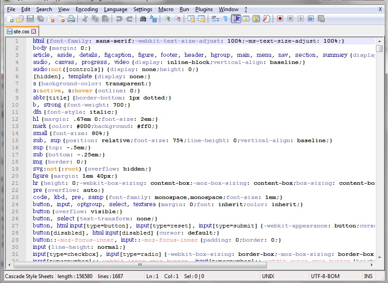388x283 pixels.
Task: Open the Macro menu
Action: tap(166, 9)
